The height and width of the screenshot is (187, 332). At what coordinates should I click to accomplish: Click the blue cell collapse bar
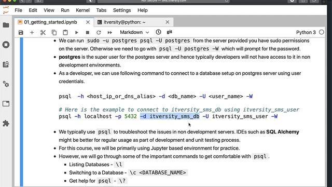(x=21, y=112)
